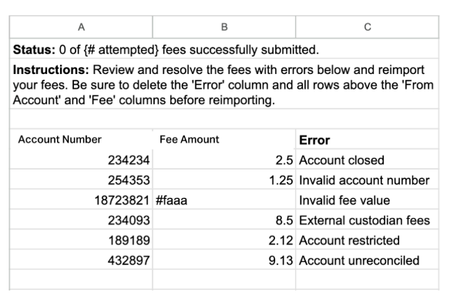Image resolution: width=450 pixels, height=299 pixels.
Task: Click the Account Number header cell
Action: tap(81, 139)
